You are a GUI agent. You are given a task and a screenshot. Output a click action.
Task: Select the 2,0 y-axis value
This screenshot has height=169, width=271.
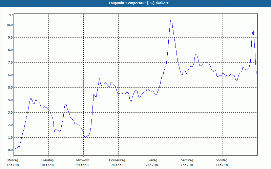pos(10,125)
